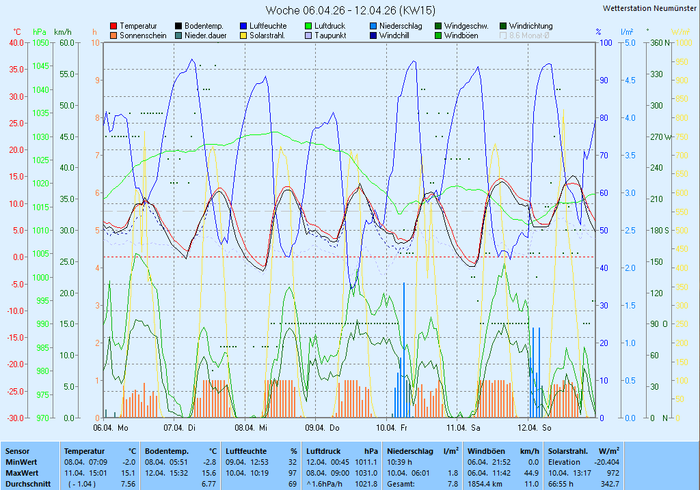
Task: Select the Temperatur column header in table
Action: (x=85, y=451)
